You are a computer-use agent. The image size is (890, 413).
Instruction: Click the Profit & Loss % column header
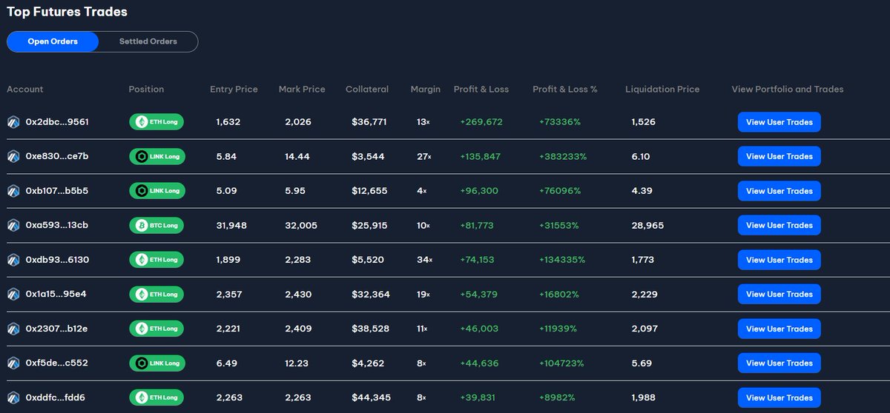pos(565,89)
